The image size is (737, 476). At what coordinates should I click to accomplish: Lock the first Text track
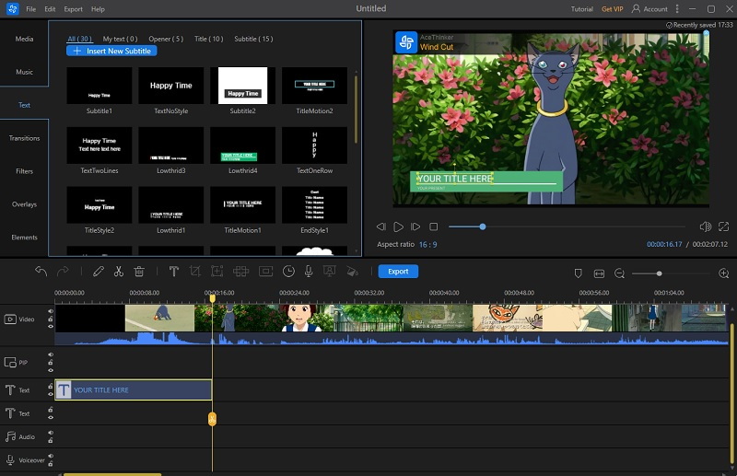pyautogui.click(x=51, y=387)
